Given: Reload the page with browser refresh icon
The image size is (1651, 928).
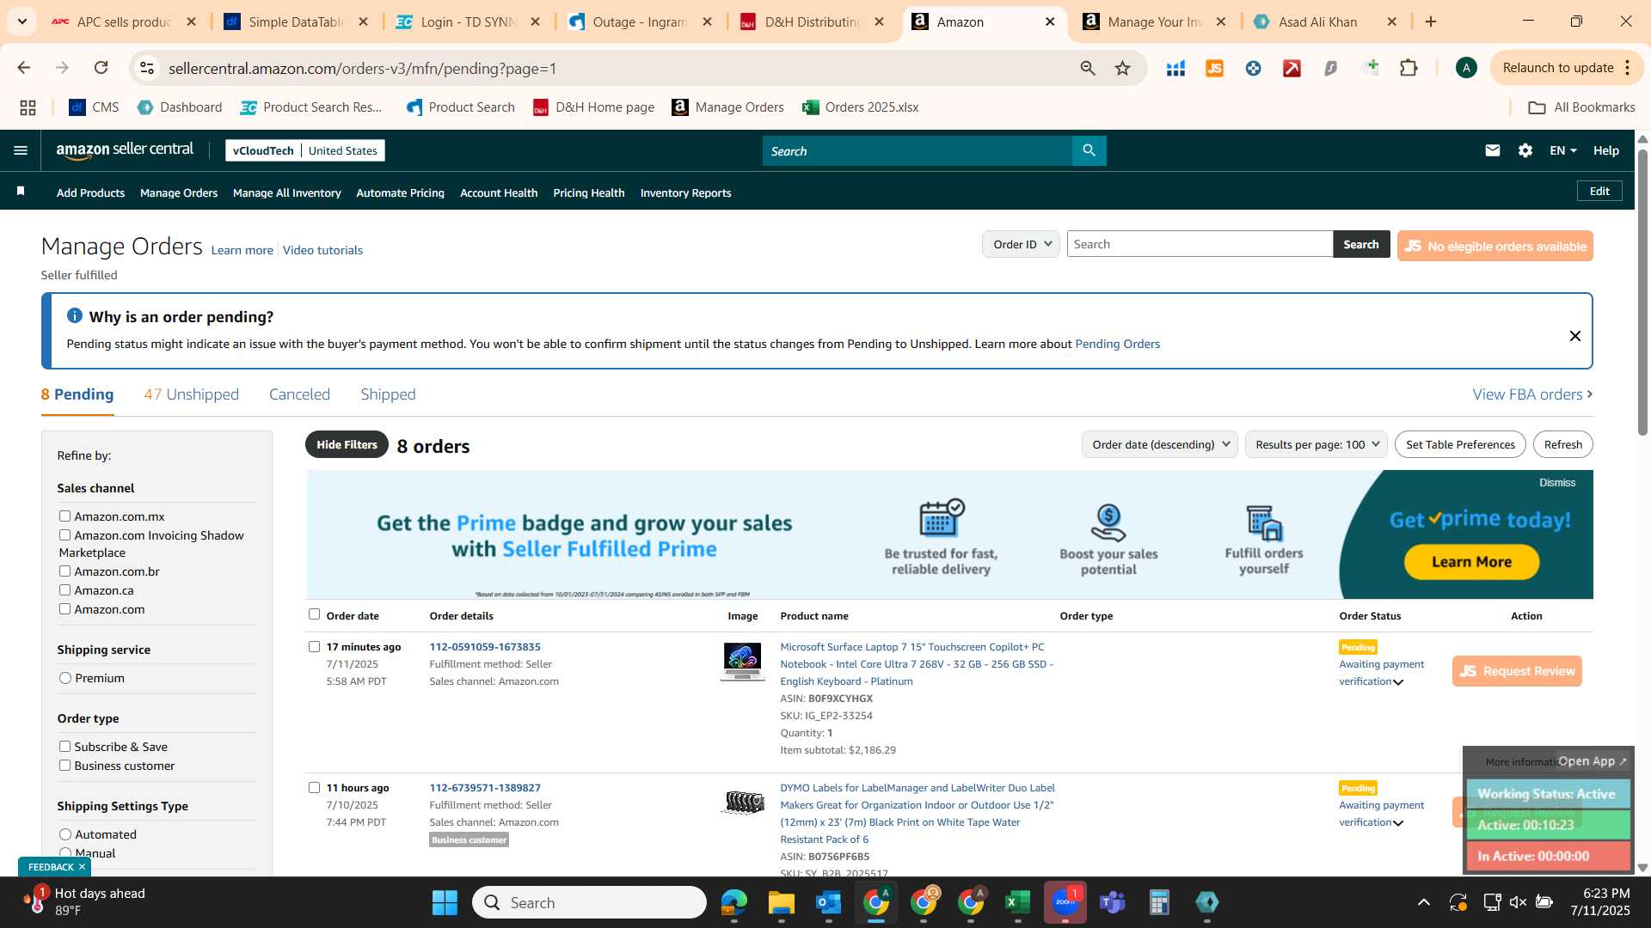Looking at the screenshot, I should pos(101,68).
